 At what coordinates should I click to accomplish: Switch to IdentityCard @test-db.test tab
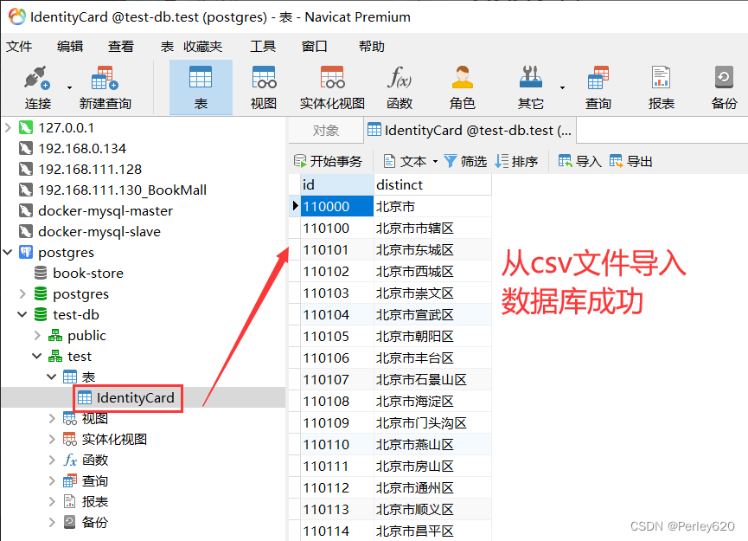[x=470, y=131]
